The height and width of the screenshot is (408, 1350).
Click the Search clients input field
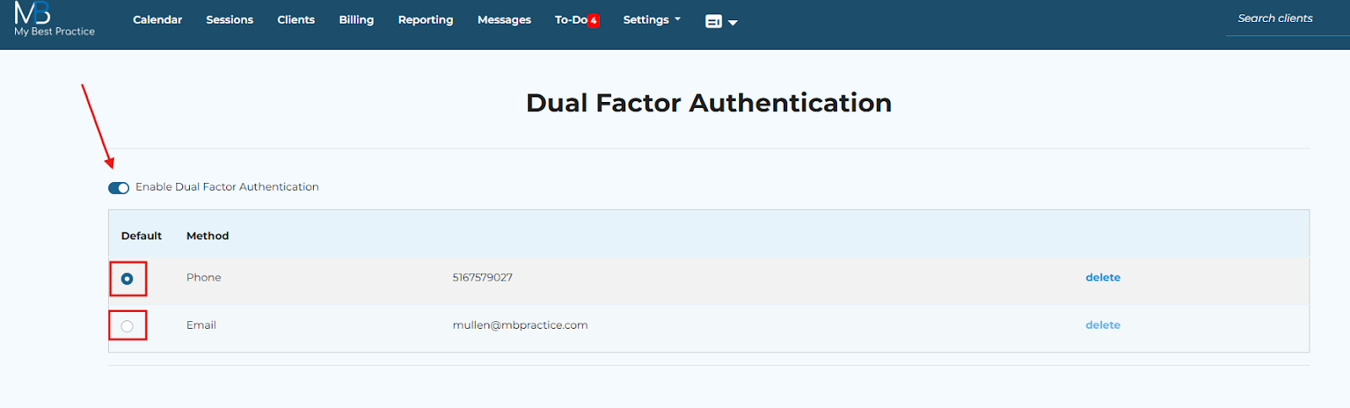1288,19
